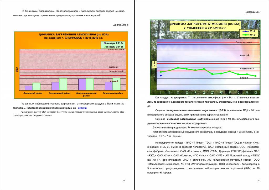Click "АО КТЦ «Металлоконструкция»" in the list

[x=199, y=164]
